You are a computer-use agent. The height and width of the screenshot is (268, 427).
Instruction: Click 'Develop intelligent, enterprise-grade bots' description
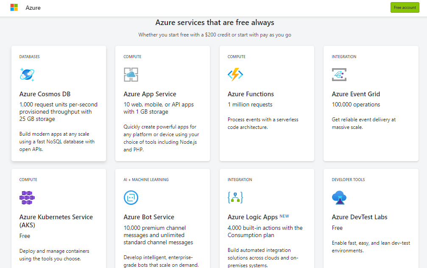coord(161,261)
